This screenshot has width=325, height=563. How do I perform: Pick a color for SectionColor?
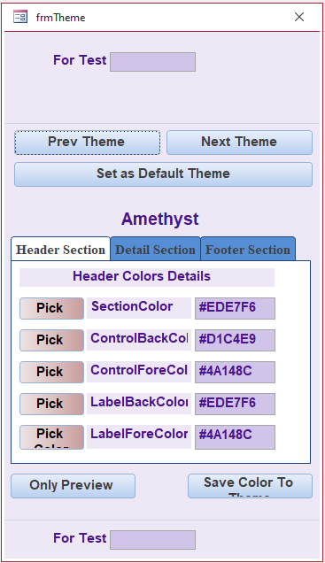(51, 308)
